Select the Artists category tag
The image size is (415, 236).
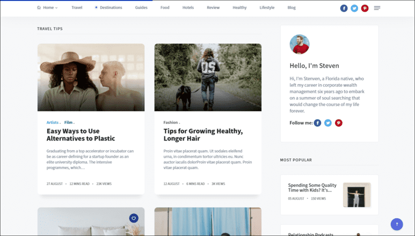pyautogui.click(x=53, y=122)
